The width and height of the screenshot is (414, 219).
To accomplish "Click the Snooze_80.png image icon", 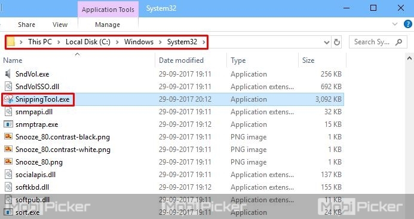I will click(8, 162).
